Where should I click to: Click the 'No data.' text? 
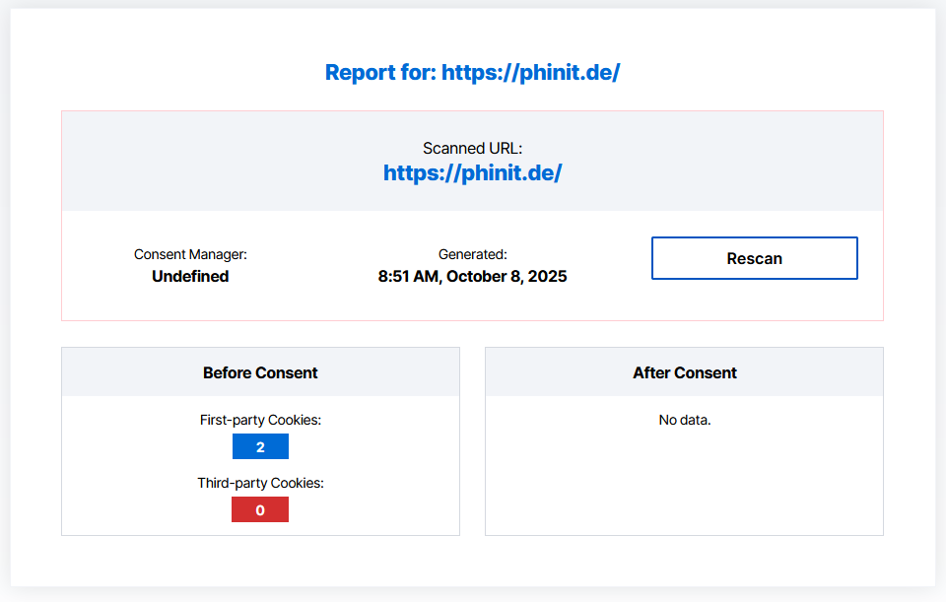(x=684, y=421)
